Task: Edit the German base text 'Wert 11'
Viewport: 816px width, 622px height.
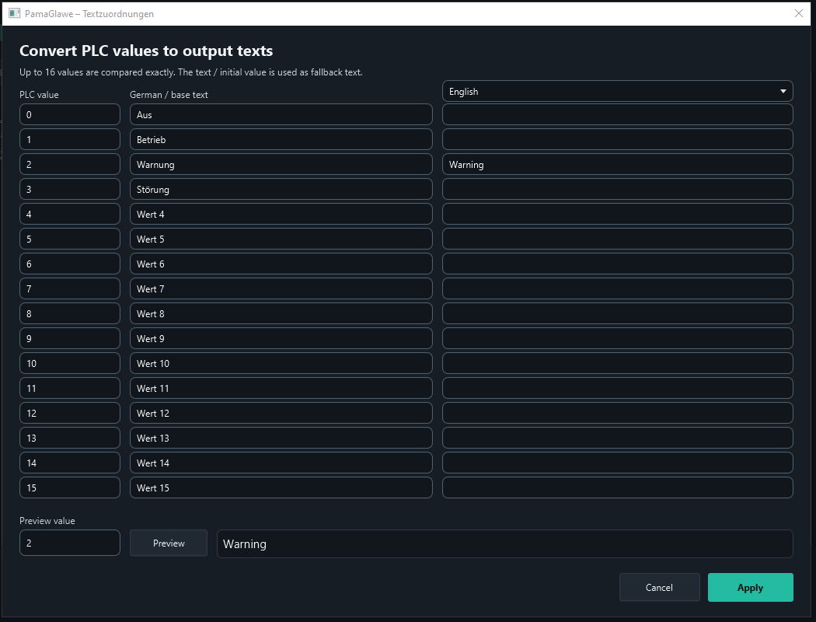Action: click(x=281, y=388)
